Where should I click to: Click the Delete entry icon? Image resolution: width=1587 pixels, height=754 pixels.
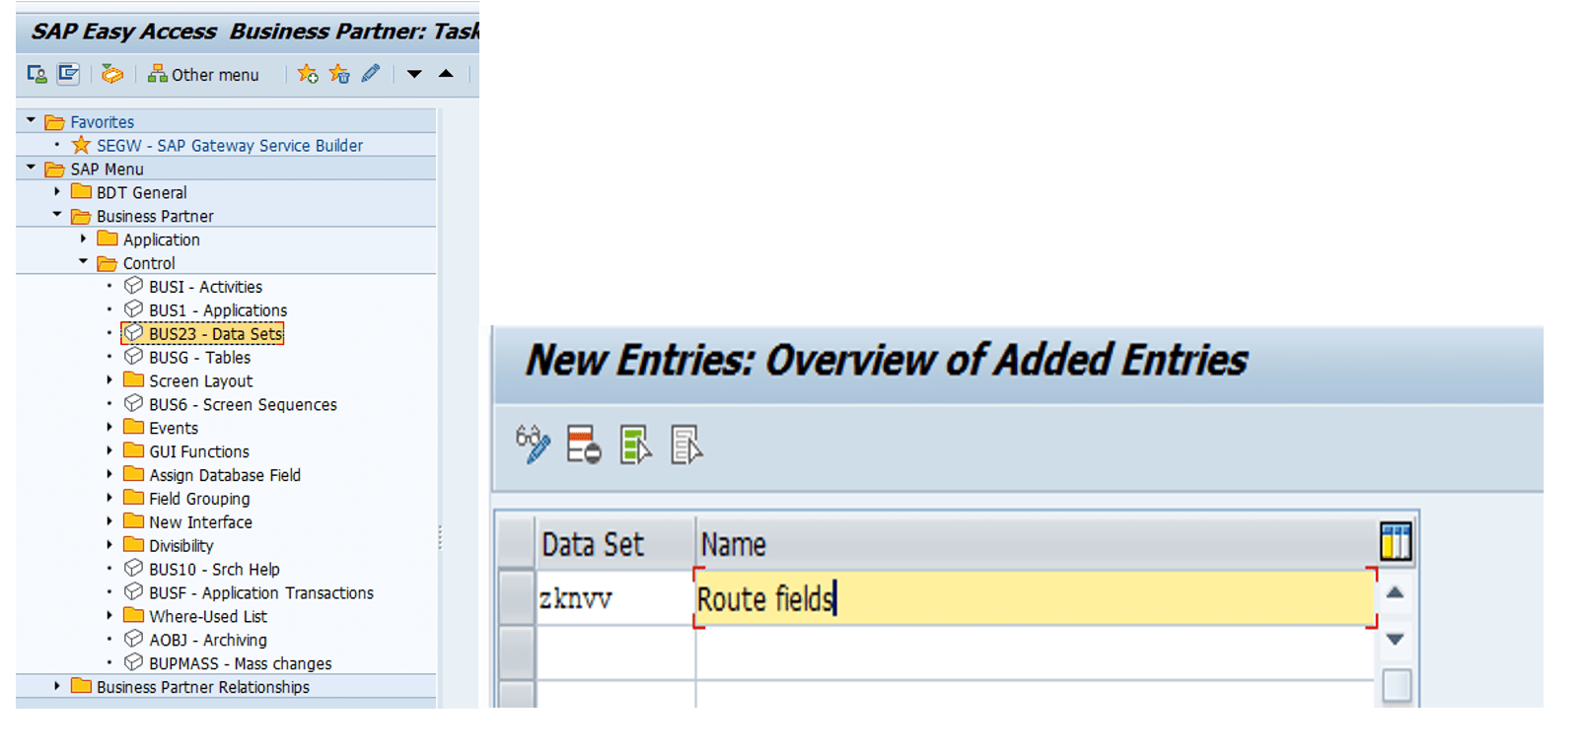point(584,445)
